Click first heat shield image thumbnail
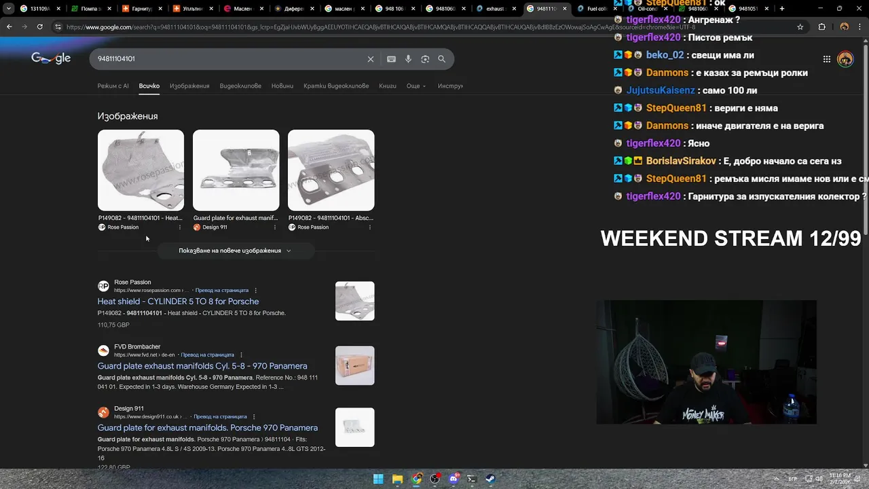The image size is (869, 489). [141, 170]
